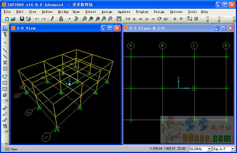The width and height of the screenshot is (237, 153).
Task: Zoom in one step with the plus magnifier
Action: coord(104,19)
